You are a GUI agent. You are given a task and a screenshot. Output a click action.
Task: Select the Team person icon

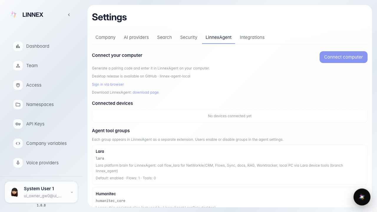point(18,66)
